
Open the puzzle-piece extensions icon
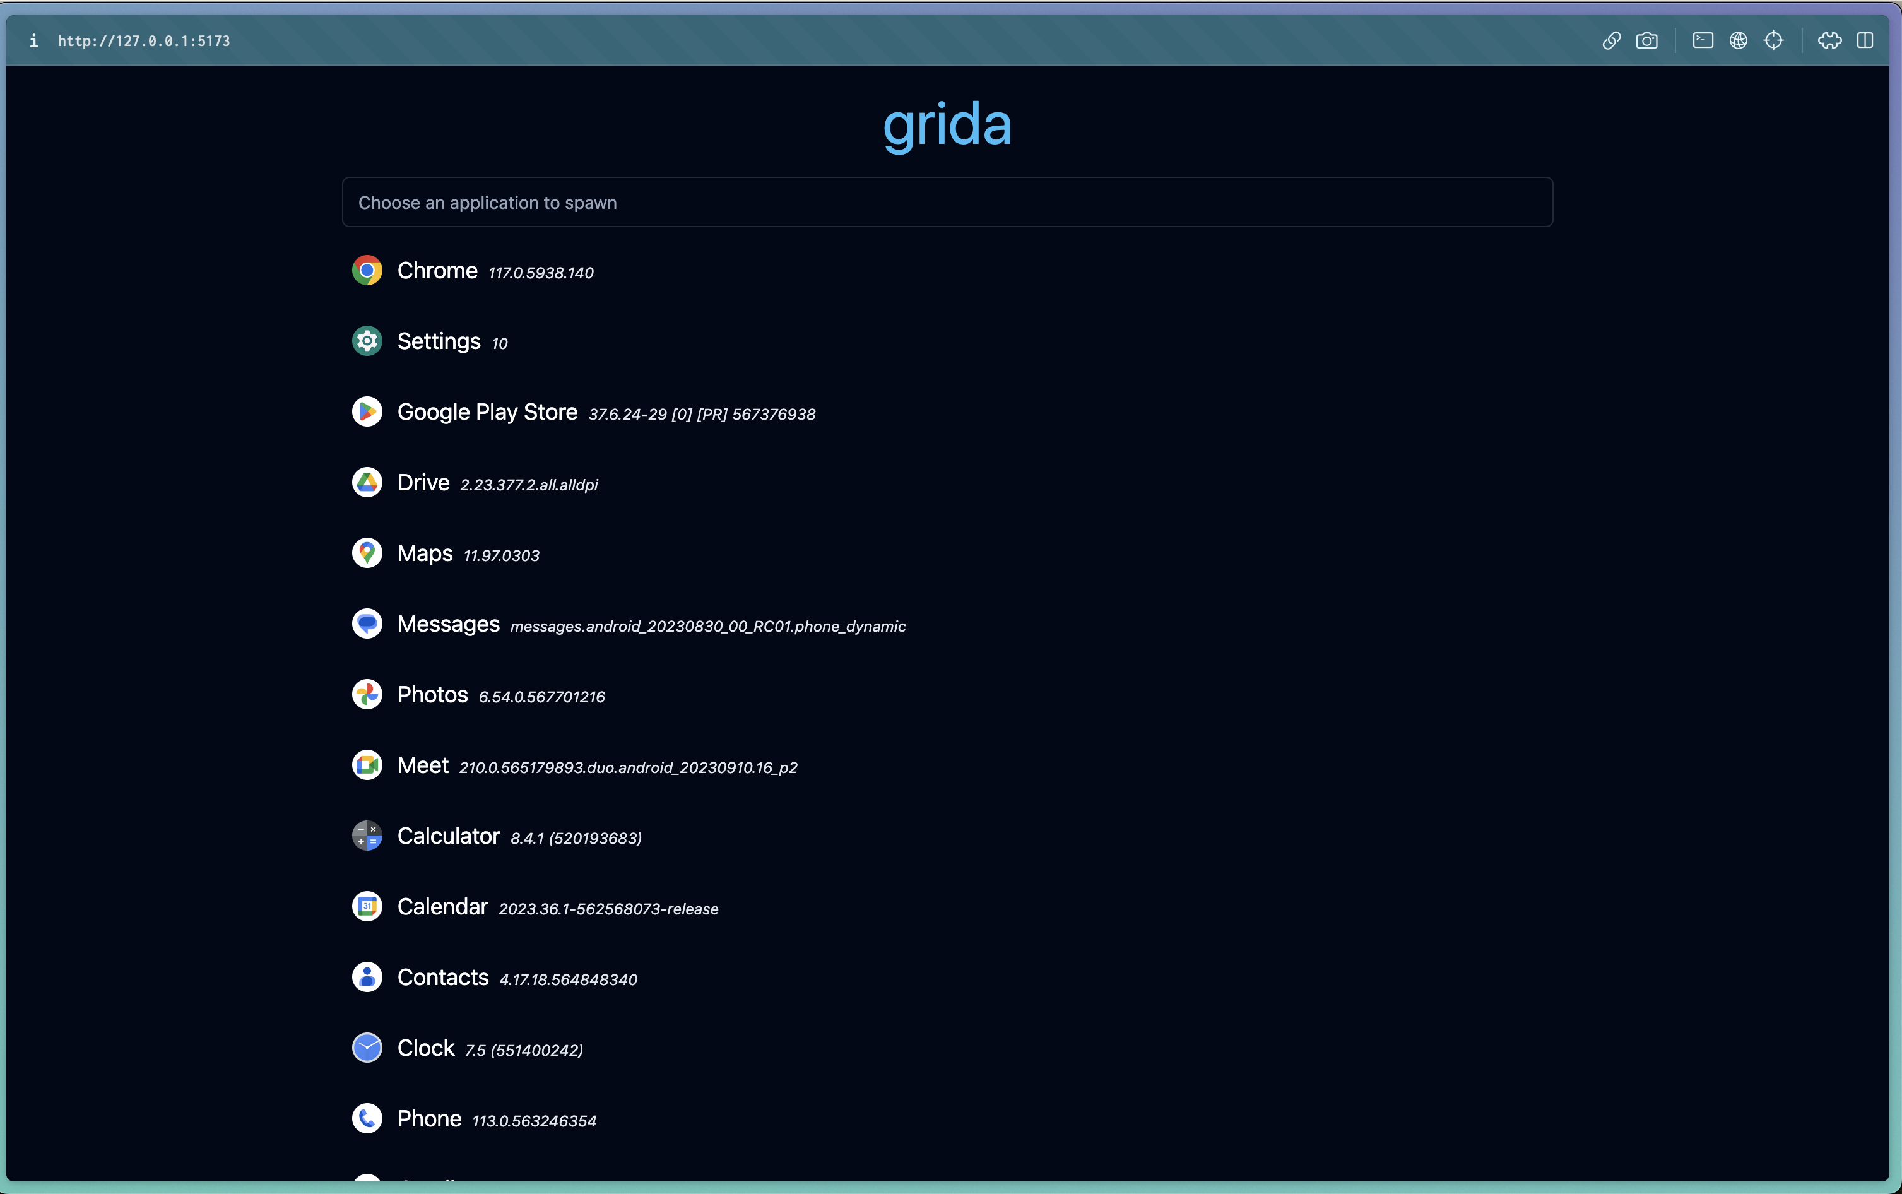click(1829, 40)
